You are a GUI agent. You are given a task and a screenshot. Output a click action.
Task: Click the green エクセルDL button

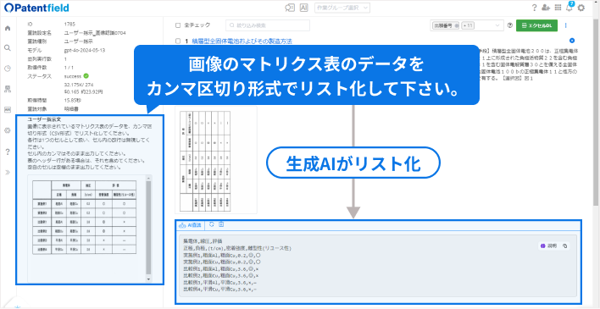coord(536,25)
